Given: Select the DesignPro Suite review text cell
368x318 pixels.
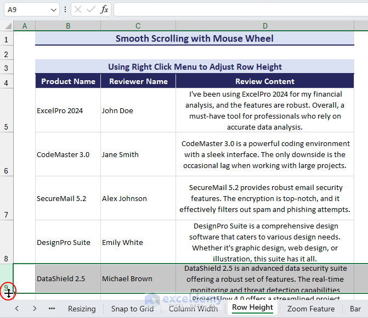Looking at the screenshot, I should (265, 242).
